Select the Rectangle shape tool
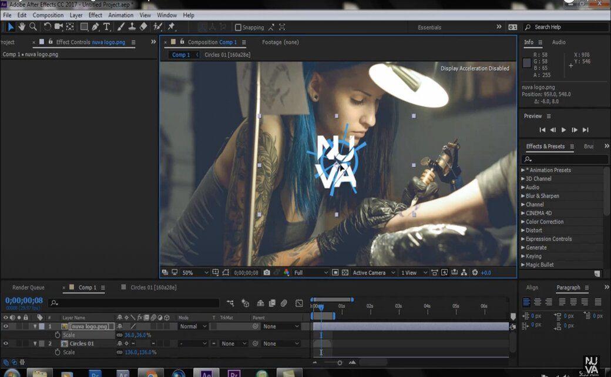This screenshot has height=377, width=611. pyautogui.click(x=84, y=26)
